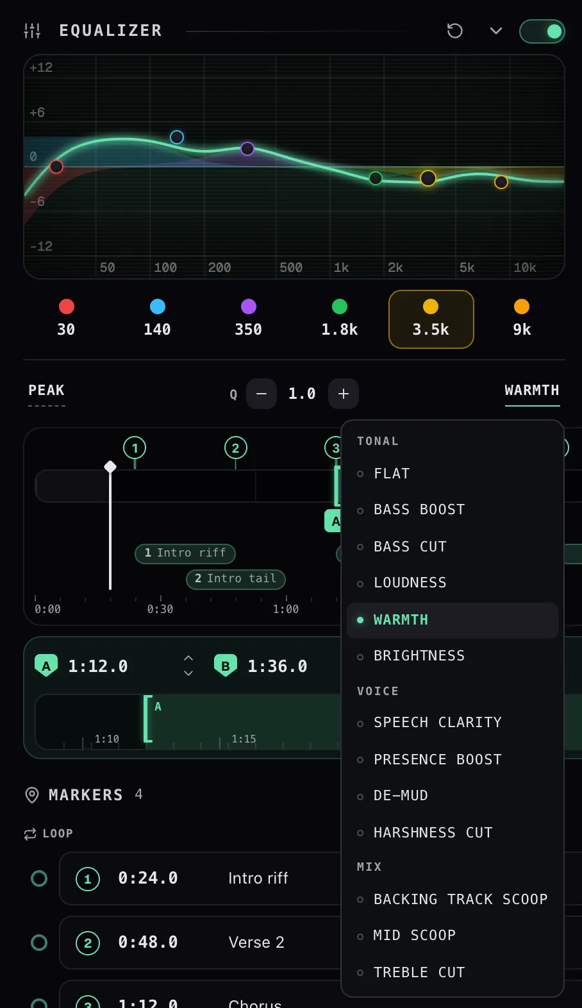Collapse the equalizer panel chevron
Image resolution: width=582 pixels, height=1008 pixels.
click(496, 31)
